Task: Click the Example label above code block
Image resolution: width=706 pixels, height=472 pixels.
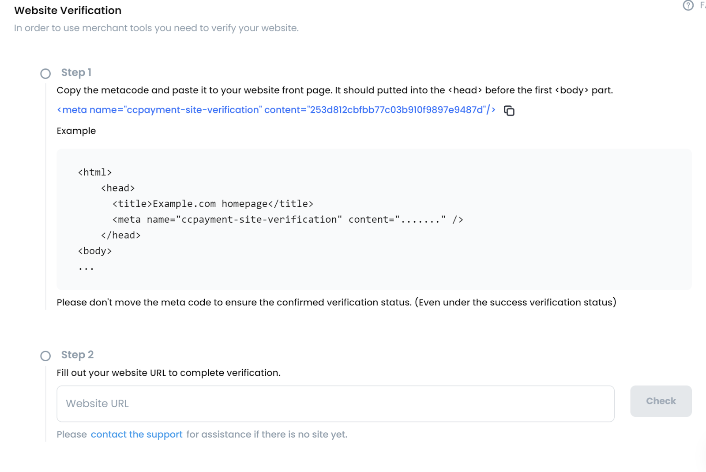Action: pos(76,131)
